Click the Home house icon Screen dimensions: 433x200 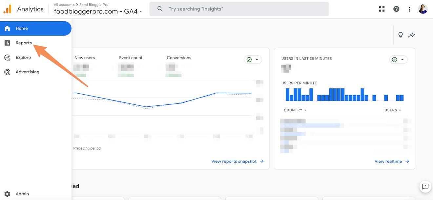coord(7,28)
